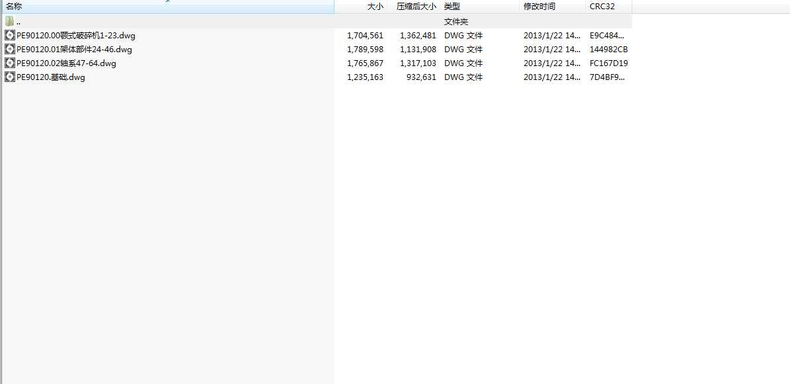Click the 文件夹 type label row
Image resolution: width=790 pixels, height=384 pixels.
coord(455,20)
